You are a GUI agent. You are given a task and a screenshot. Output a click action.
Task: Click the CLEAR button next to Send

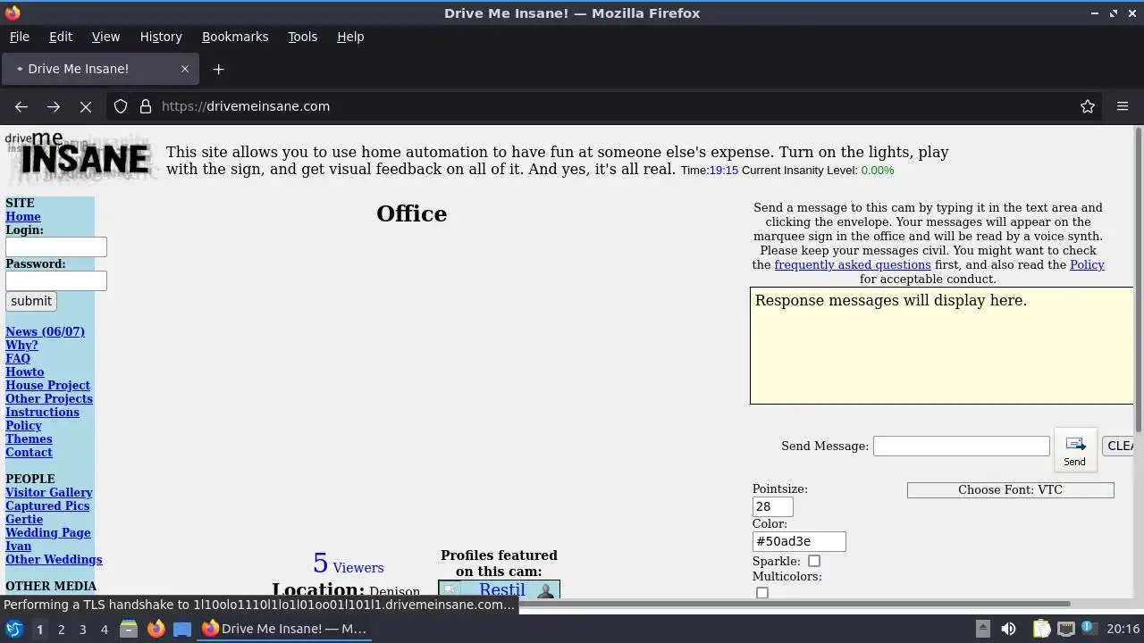[x=1120, y=446]
